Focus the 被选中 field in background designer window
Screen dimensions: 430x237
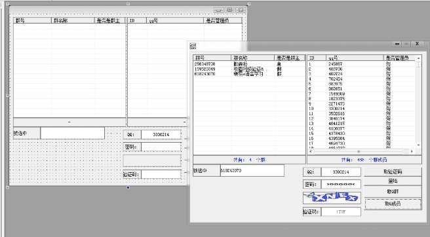(x=72, y=133)
